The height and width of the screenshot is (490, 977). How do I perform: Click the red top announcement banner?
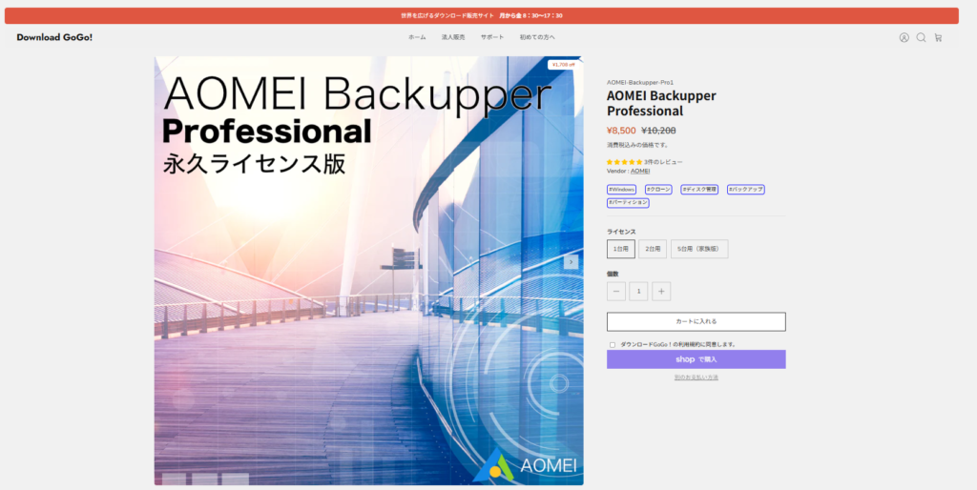482,15
